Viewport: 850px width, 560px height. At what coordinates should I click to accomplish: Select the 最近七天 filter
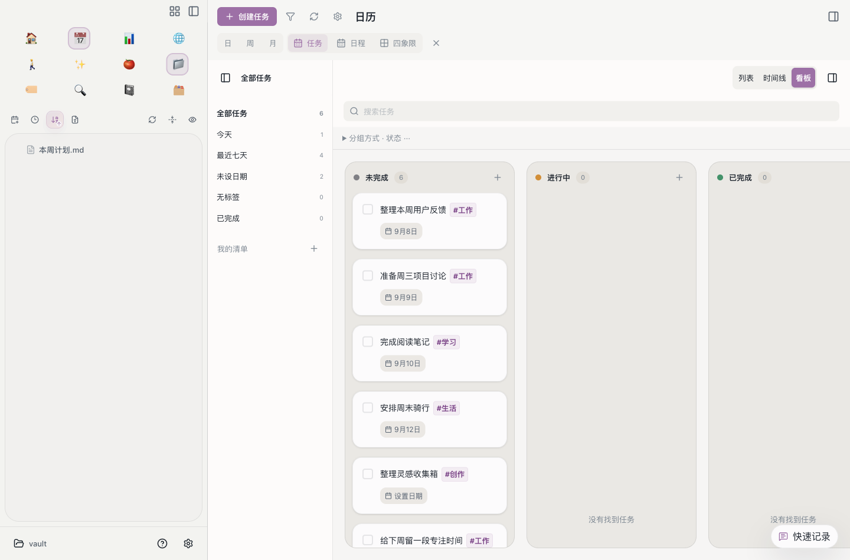[270, 156]
